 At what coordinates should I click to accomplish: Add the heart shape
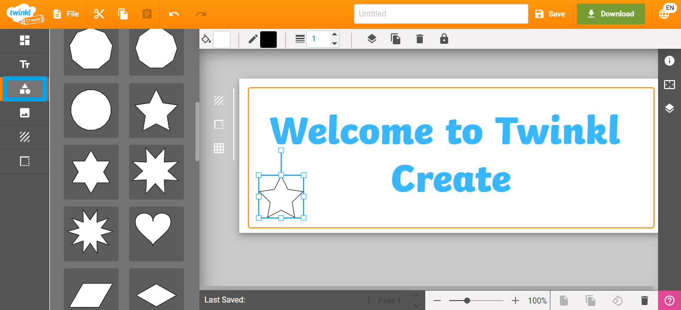tap(157, 234)
